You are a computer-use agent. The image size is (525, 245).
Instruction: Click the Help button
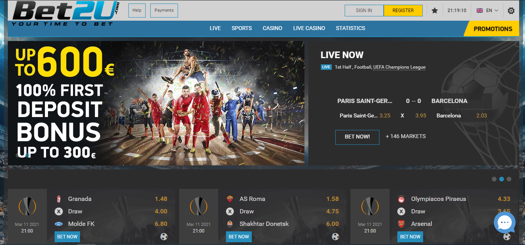[x=137, y=11]
